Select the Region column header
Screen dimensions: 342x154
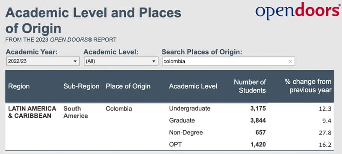[19, 86]
